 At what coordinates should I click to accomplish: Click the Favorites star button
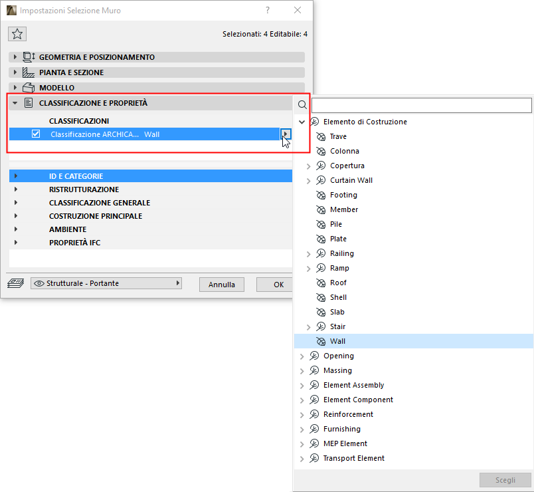tap(17, 34)
